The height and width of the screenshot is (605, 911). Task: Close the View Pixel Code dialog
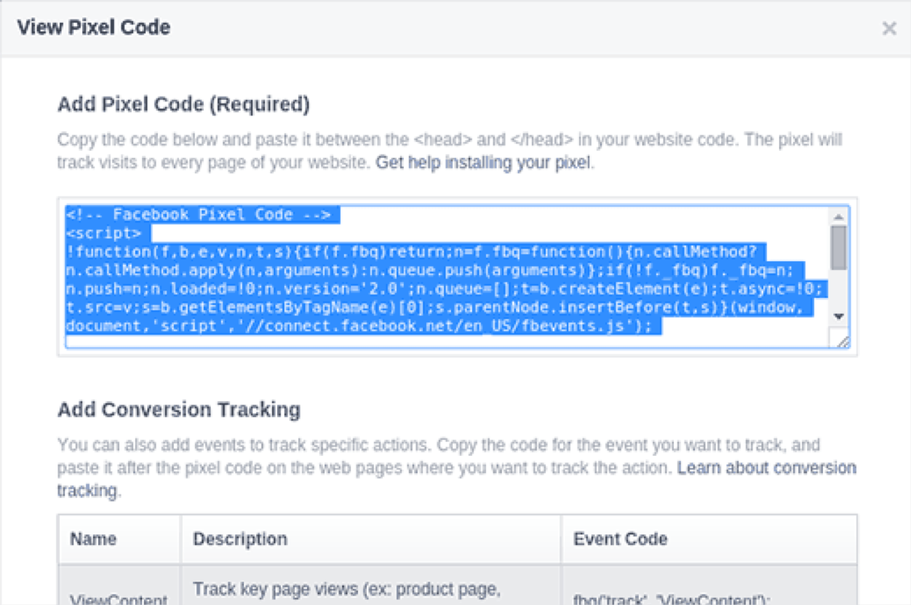pyautogui.click(x=888, y=28)
